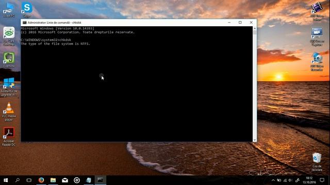Open the notepad-like app on taskbar
Image resolution: width=330 pixels, height=185 pixels.
(x=89, y=180)
